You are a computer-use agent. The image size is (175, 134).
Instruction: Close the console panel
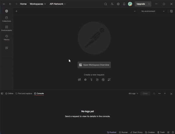point(171,94)
